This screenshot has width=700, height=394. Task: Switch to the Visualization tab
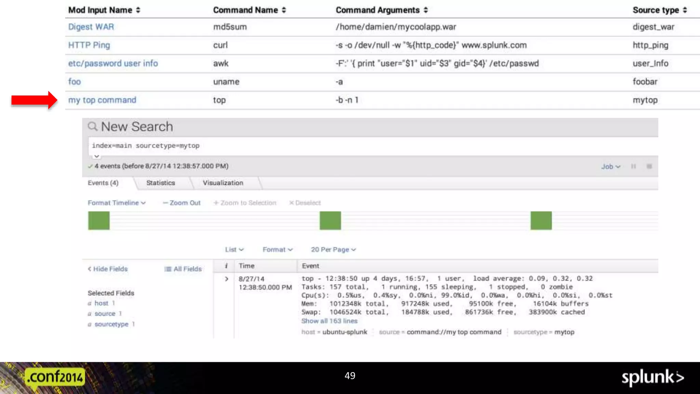point(223,183)
